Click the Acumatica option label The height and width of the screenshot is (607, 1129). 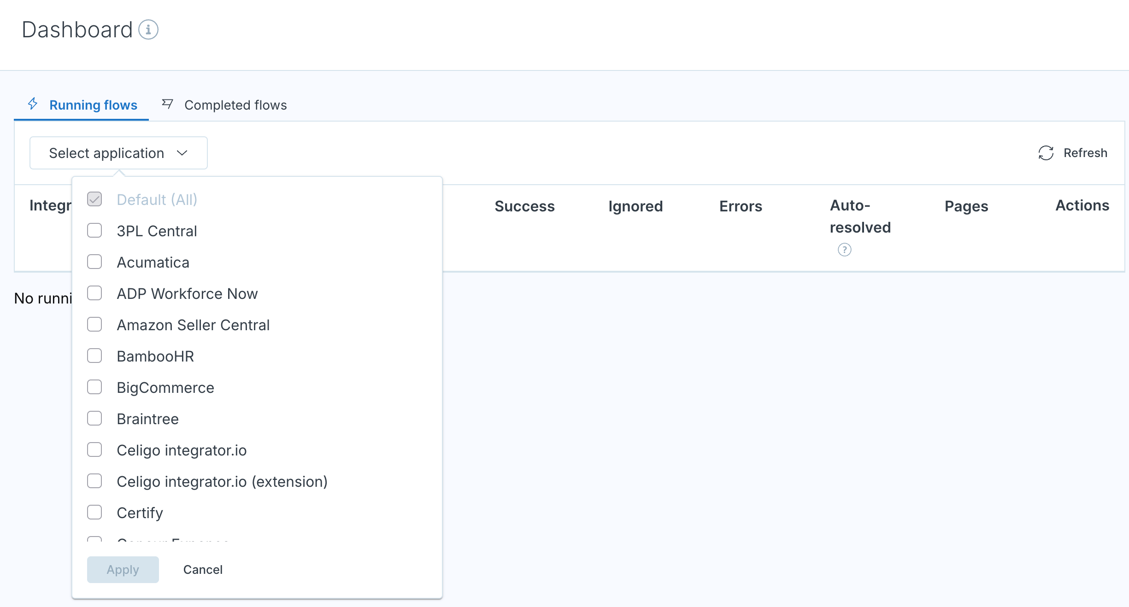tap(153, 263)
